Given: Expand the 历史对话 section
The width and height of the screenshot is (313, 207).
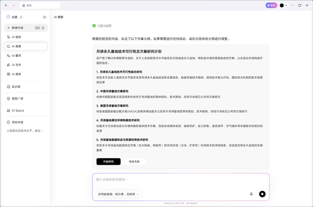Looking at the screenshot, I should coord(18,122).
